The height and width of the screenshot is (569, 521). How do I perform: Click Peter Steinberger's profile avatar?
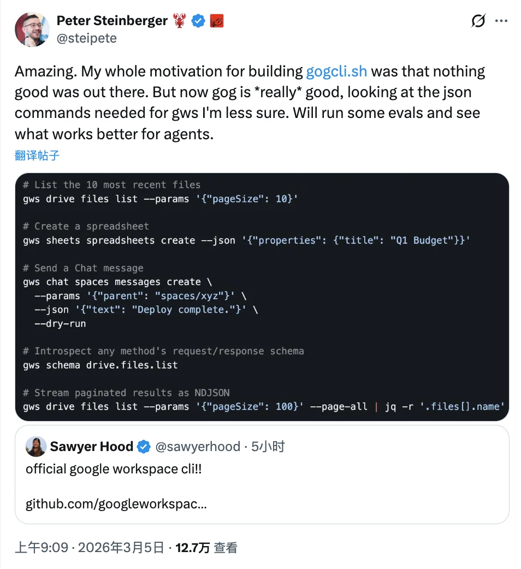pyautogui.click(x=32, y=28)
